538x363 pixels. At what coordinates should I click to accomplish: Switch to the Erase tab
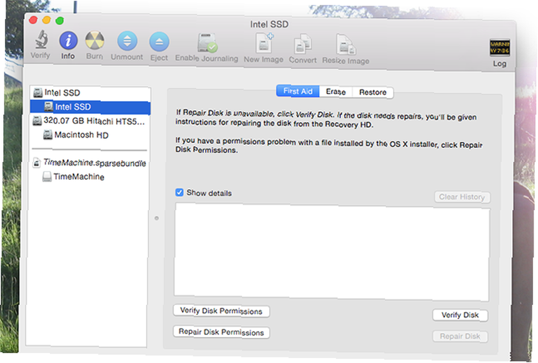(x=336, y=92)
